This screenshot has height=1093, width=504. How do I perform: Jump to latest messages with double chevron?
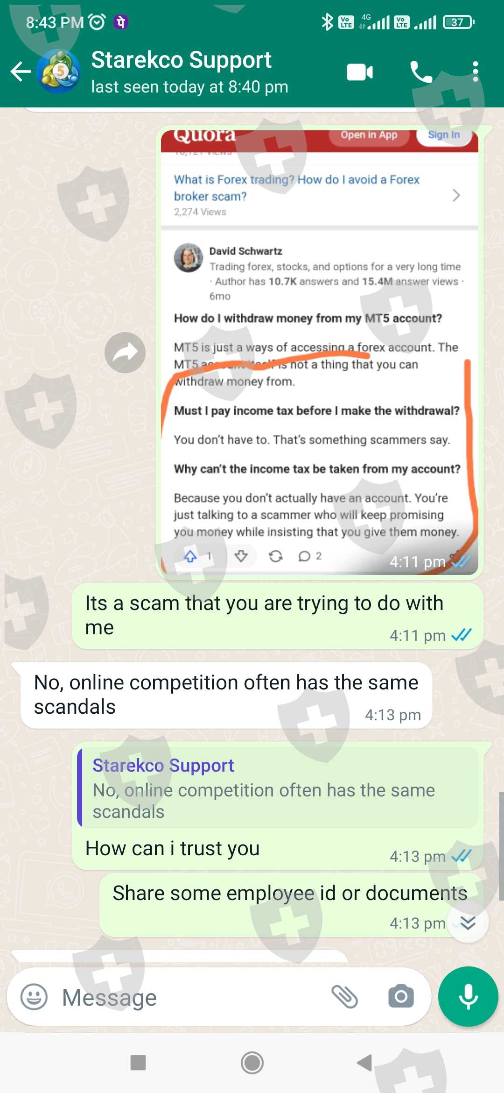coord(468,922)
